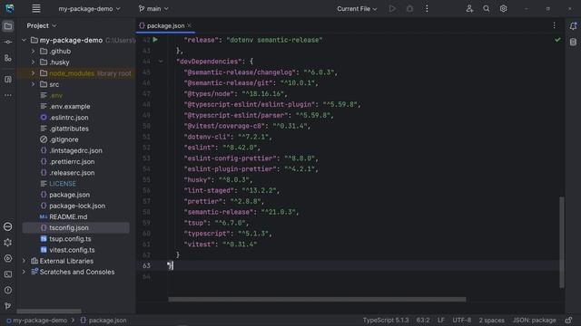
Task: Open the main branch dropdown
Action: [153, 8]
